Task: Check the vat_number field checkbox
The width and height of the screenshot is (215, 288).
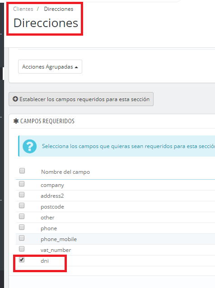Action: tap(22, 249)
